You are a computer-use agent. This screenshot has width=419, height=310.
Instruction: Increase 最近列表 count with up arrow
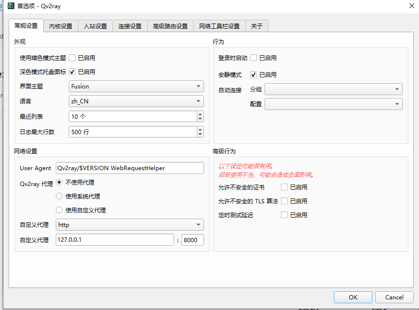pyautogui.click(x=200, y=114)
